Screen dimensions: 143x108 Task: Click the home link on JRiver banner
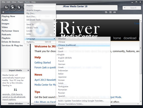(x=117, y=38)
